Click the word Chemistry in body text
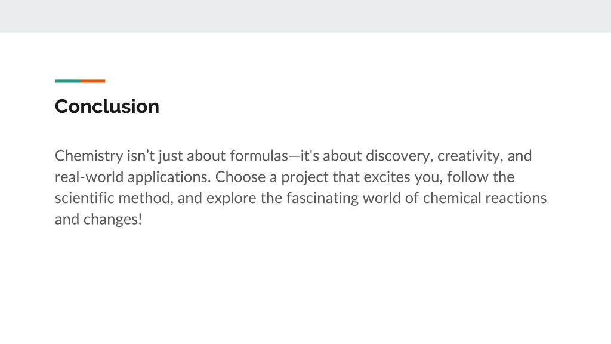611x344 pixels. click(89, 156)
